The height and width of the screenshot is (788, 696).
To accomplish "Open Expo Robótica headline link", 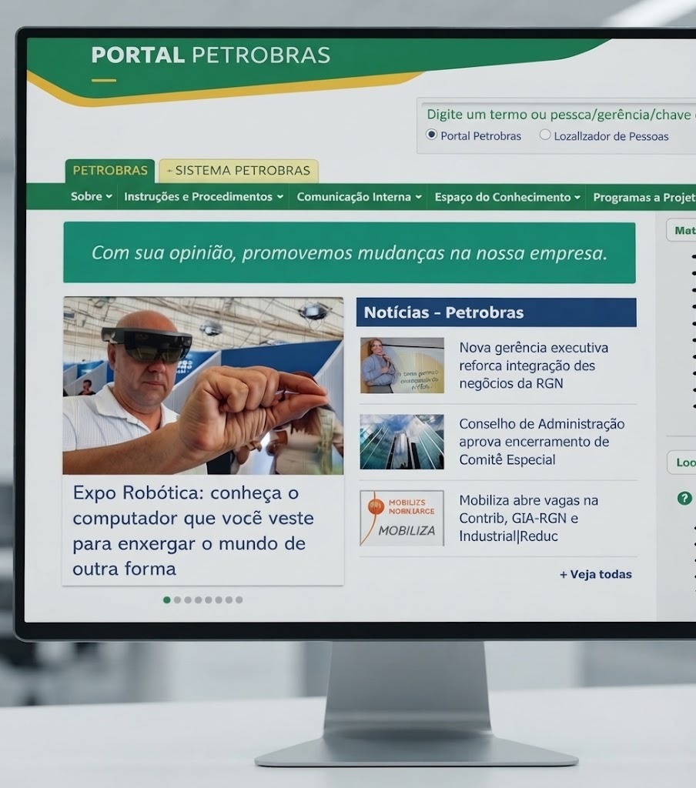I will 193,531.
